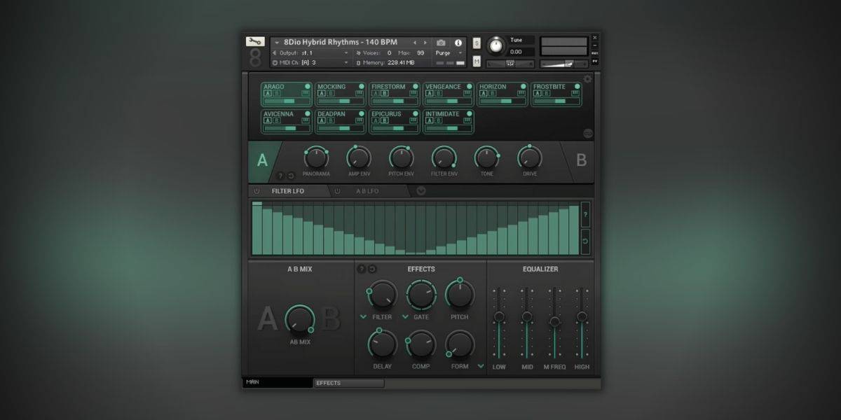Screen dimensions: 841x420
Task: Switch to the FILTER LFO tab
Action: (x=288, y=191)
